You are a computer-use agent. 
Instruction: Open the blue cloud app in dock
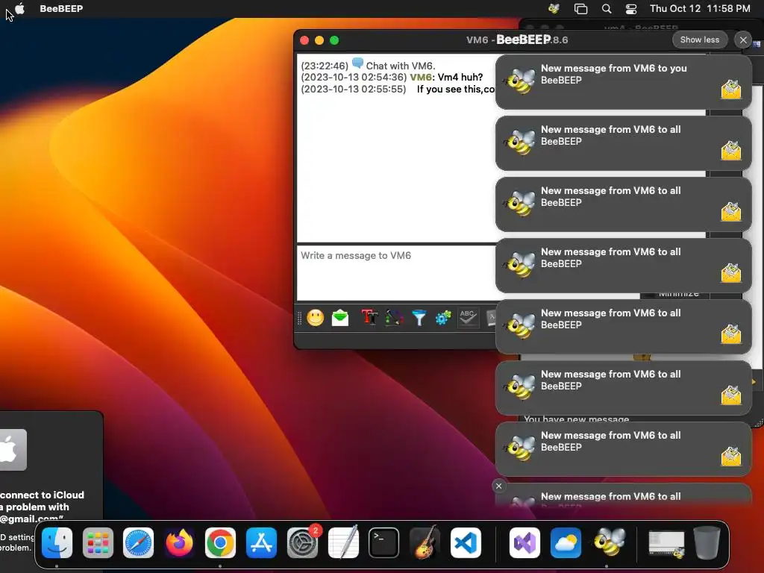(566, 543)
